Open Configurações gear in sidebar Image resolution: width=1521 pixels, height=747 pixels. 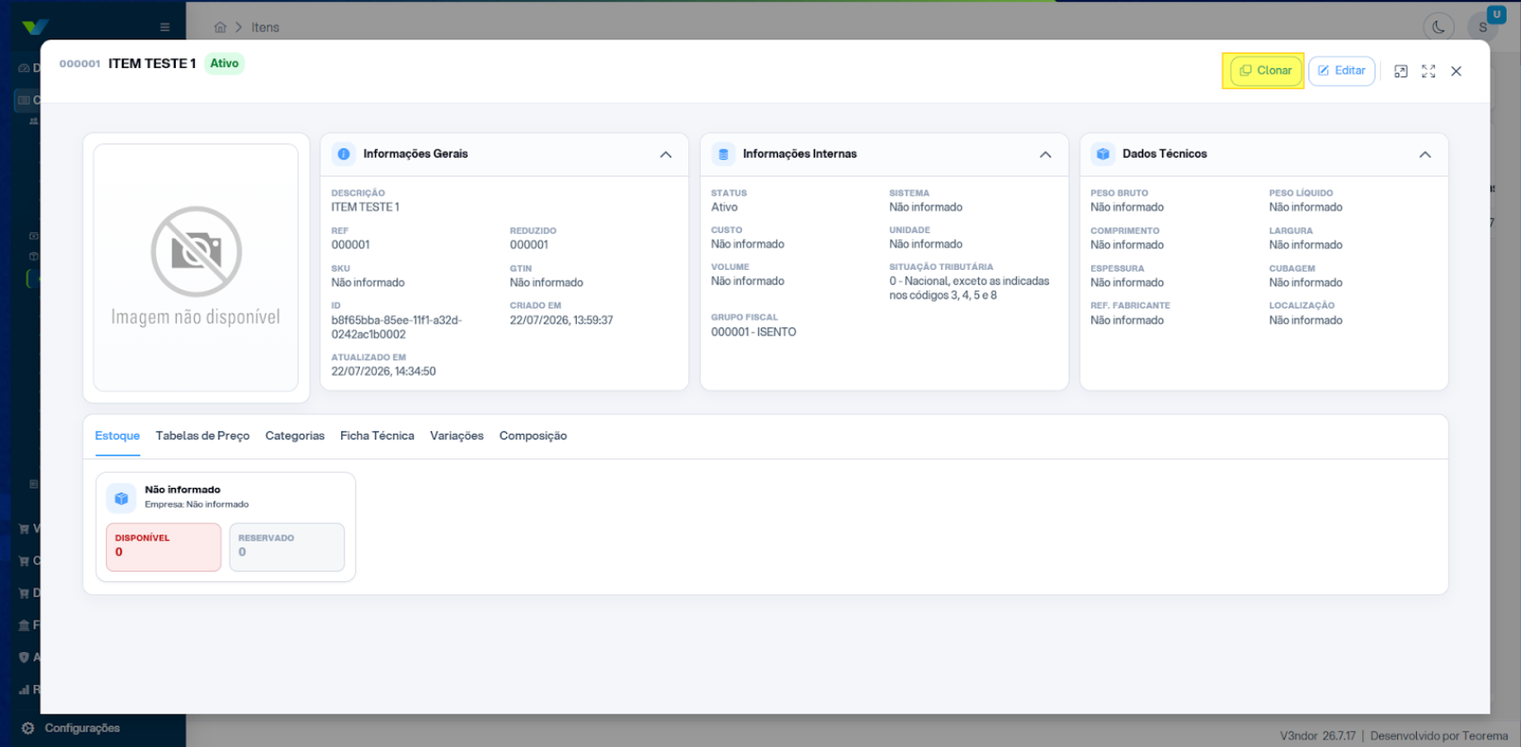click(x=28, y=728)
